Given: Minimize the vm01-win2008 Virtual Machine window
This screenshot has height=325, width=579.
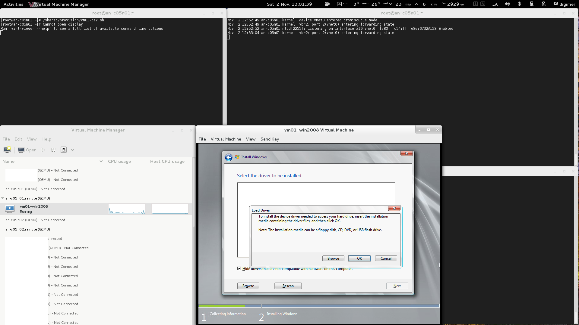Looking at the screenshot, I should point(419,130).
